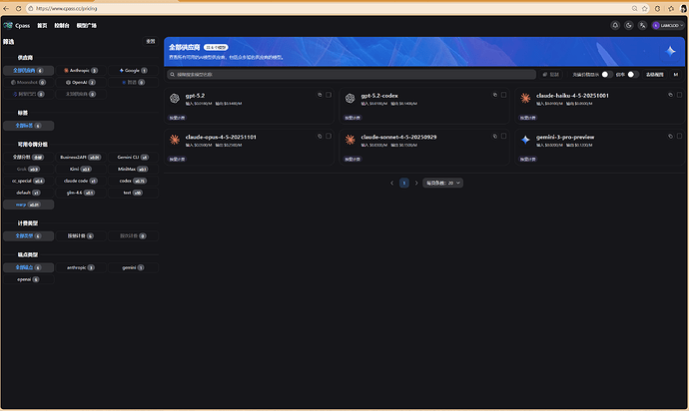
Task: Select the Business2API token group
Action: point(81,158)
